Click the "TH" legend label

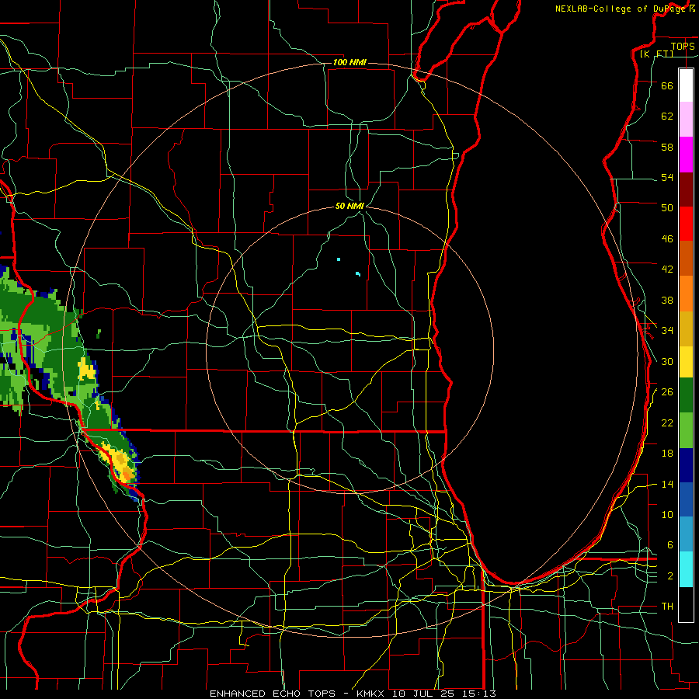[667, 607]
